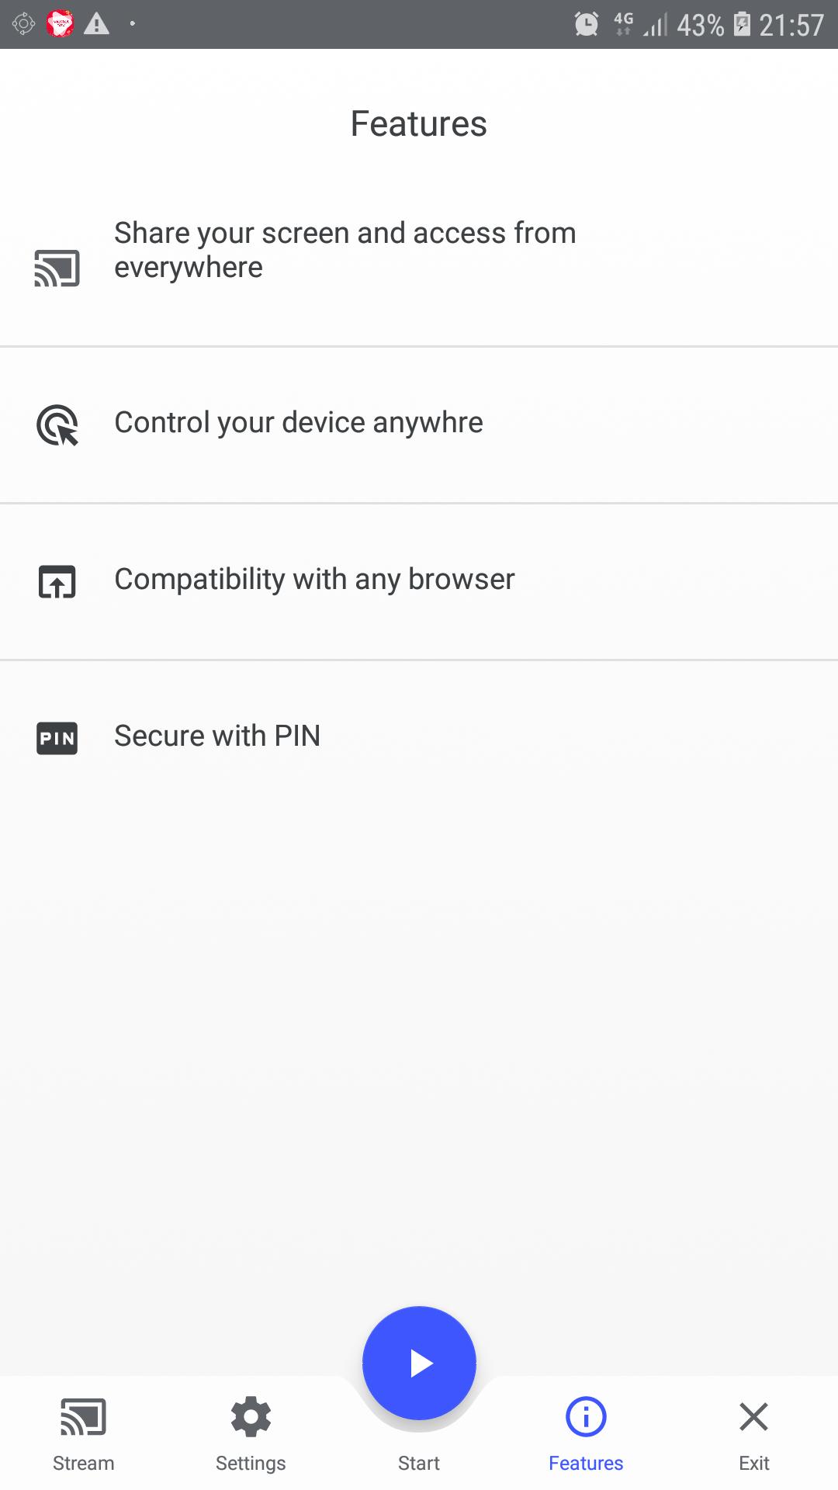Select 'Compatibility with any browser' item

314,580
